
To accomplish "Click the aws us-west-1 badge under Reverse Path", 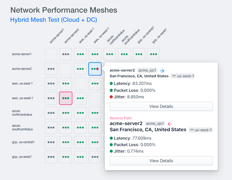I will (x=201, y=130).
